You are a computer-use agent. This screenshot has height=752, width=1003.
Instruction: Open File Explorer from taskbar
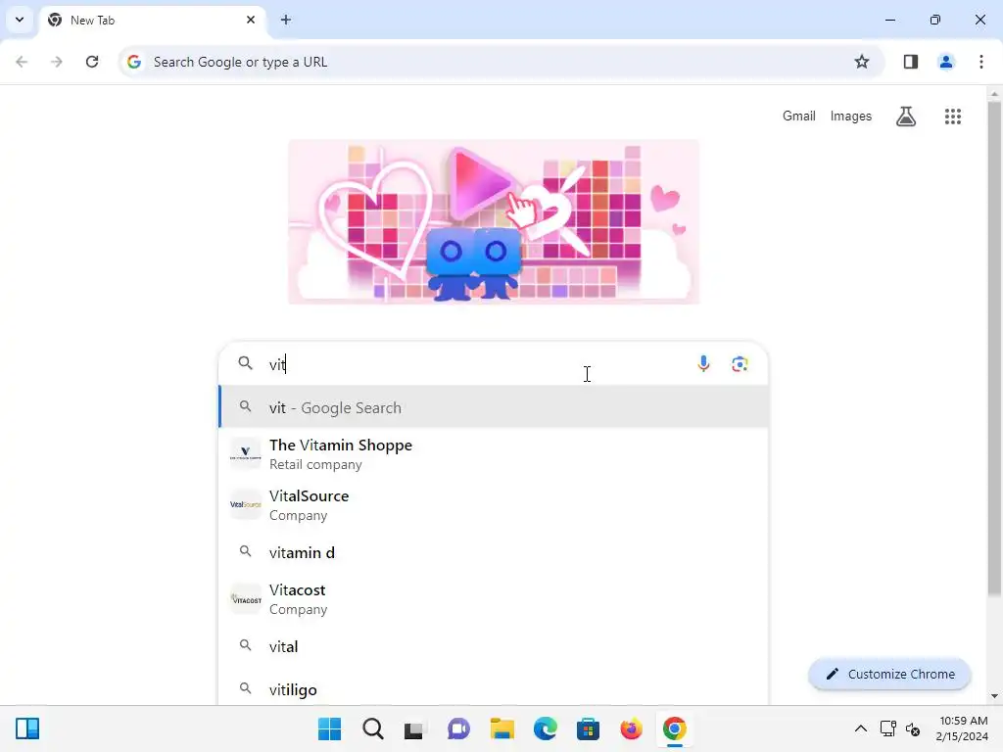click(502, 728)
